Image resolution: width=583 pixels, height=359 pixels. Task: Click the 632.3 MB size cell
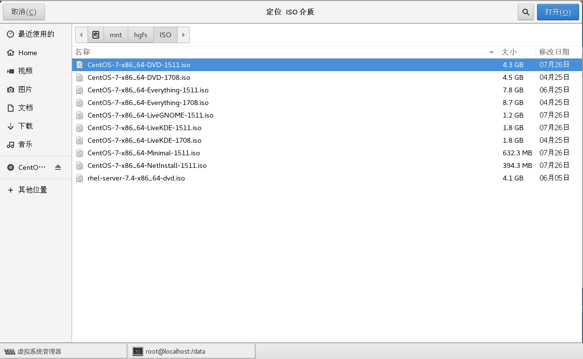click(517, 153)
